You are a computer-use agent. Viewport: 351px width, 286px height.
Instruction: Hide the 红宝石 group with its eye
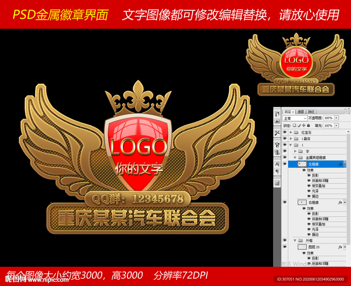285,132
